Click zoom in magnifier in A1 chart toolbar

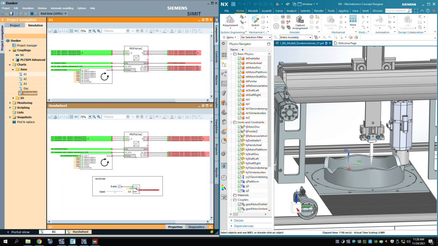point(99,31)
